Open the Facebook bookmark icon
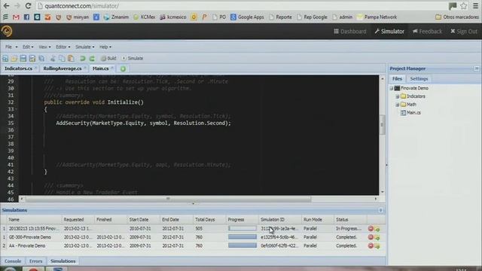Screen dimensions: 482x271 (27, 17)
